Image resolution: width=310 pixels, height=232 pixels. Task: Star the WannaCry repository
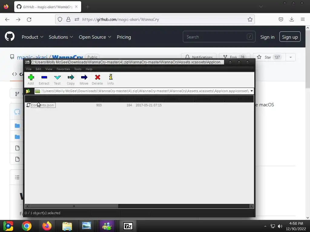tap(269, 57)
